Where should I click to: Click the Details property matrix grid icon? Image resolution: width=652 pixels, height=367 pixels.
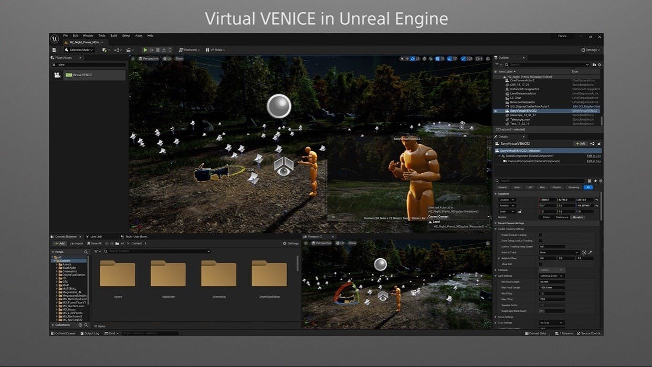(x=590, y=181)
